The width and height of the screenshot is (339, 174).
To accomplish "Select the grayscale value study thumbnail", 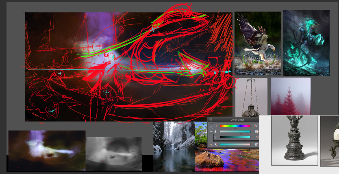I will 114,153.
